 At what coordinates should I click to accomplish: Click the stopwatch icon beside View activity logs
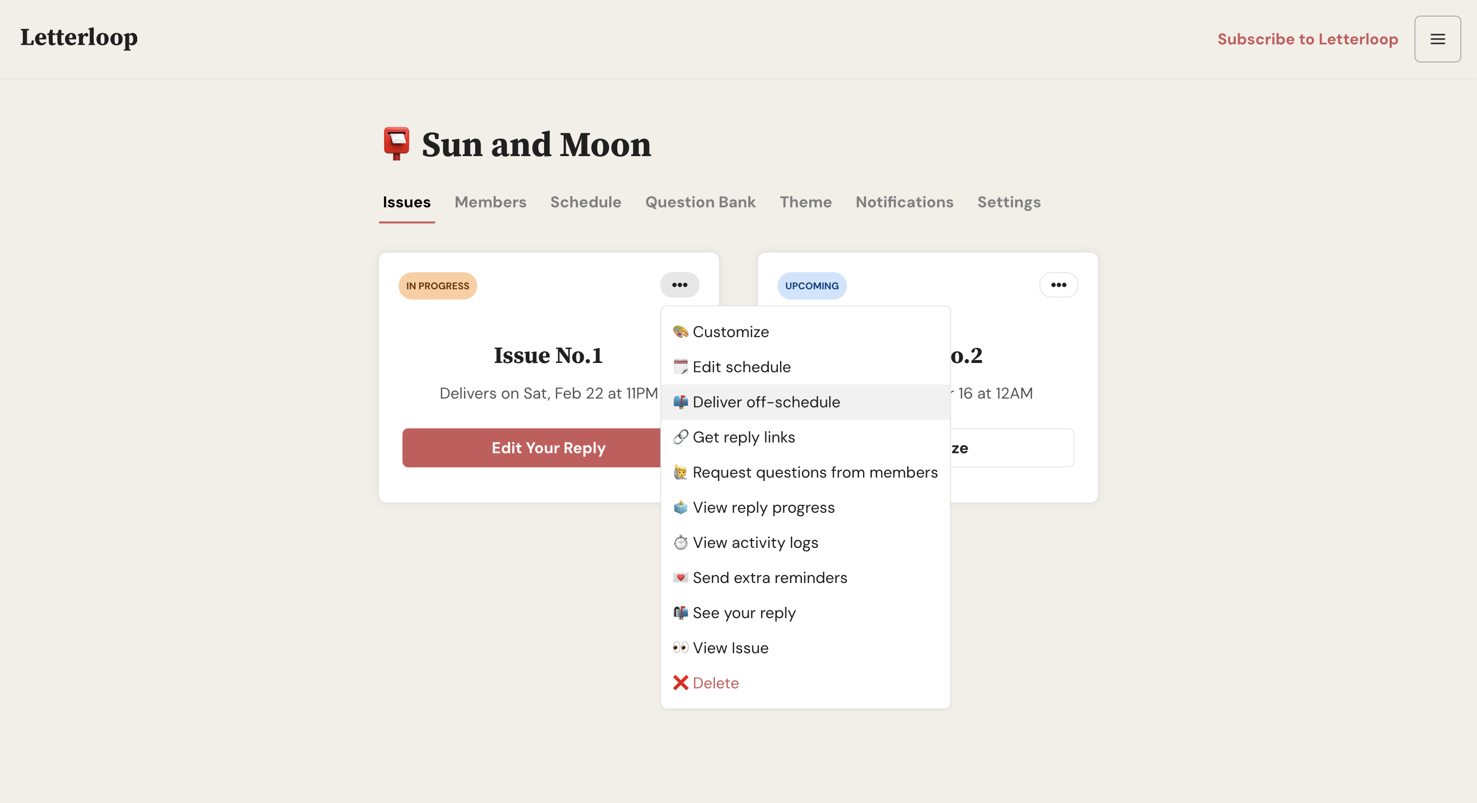(x=680, y=542)
